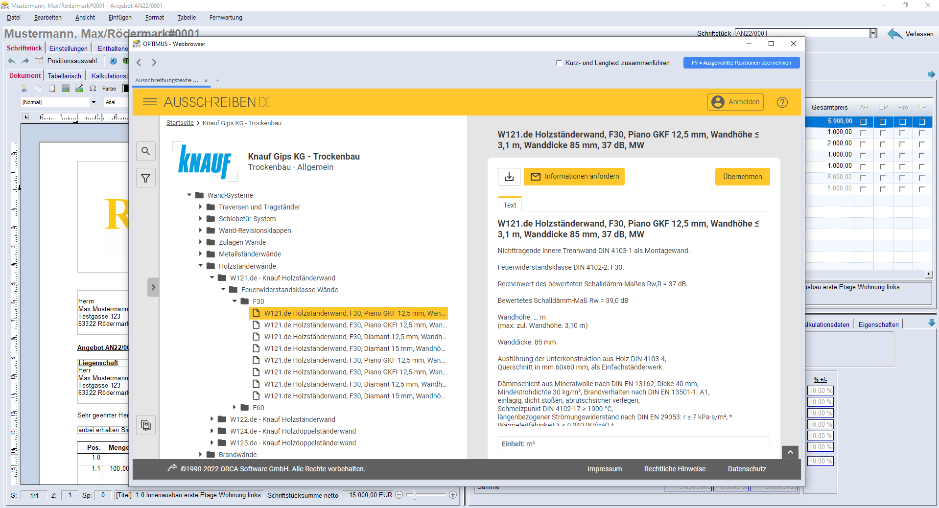The height and width of the screenshot is (508, 939).
Task: Insert symbol using the Omega icon
Action: click(93, 89)
